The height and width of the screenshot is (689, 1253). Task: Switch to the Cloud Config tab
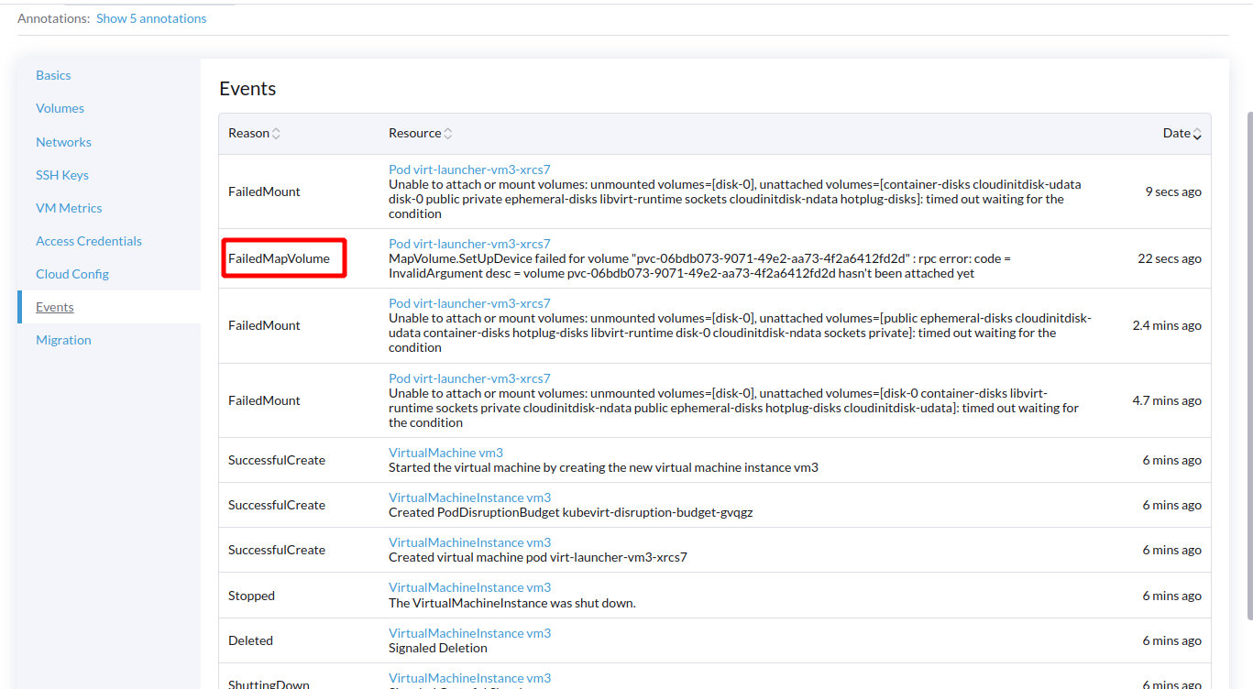[x=72, y=274]
